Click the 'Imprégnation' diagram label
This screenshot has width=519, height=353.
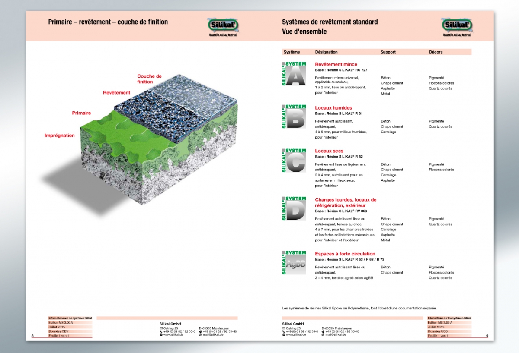60,136
